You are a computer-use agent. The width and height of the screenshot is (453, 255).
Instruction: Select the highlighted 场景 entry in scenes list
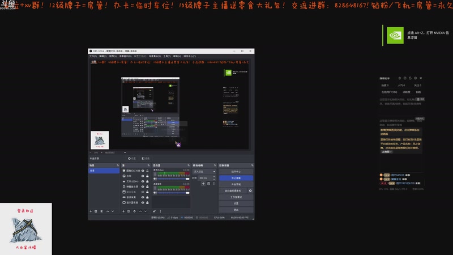(104, 171)
